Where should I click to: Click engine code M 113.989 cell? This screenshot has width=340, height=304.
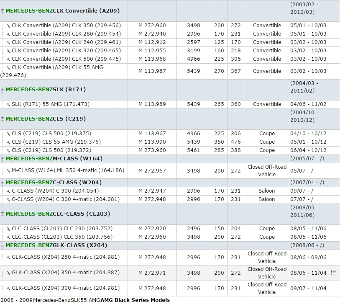(x=152, y=104)
